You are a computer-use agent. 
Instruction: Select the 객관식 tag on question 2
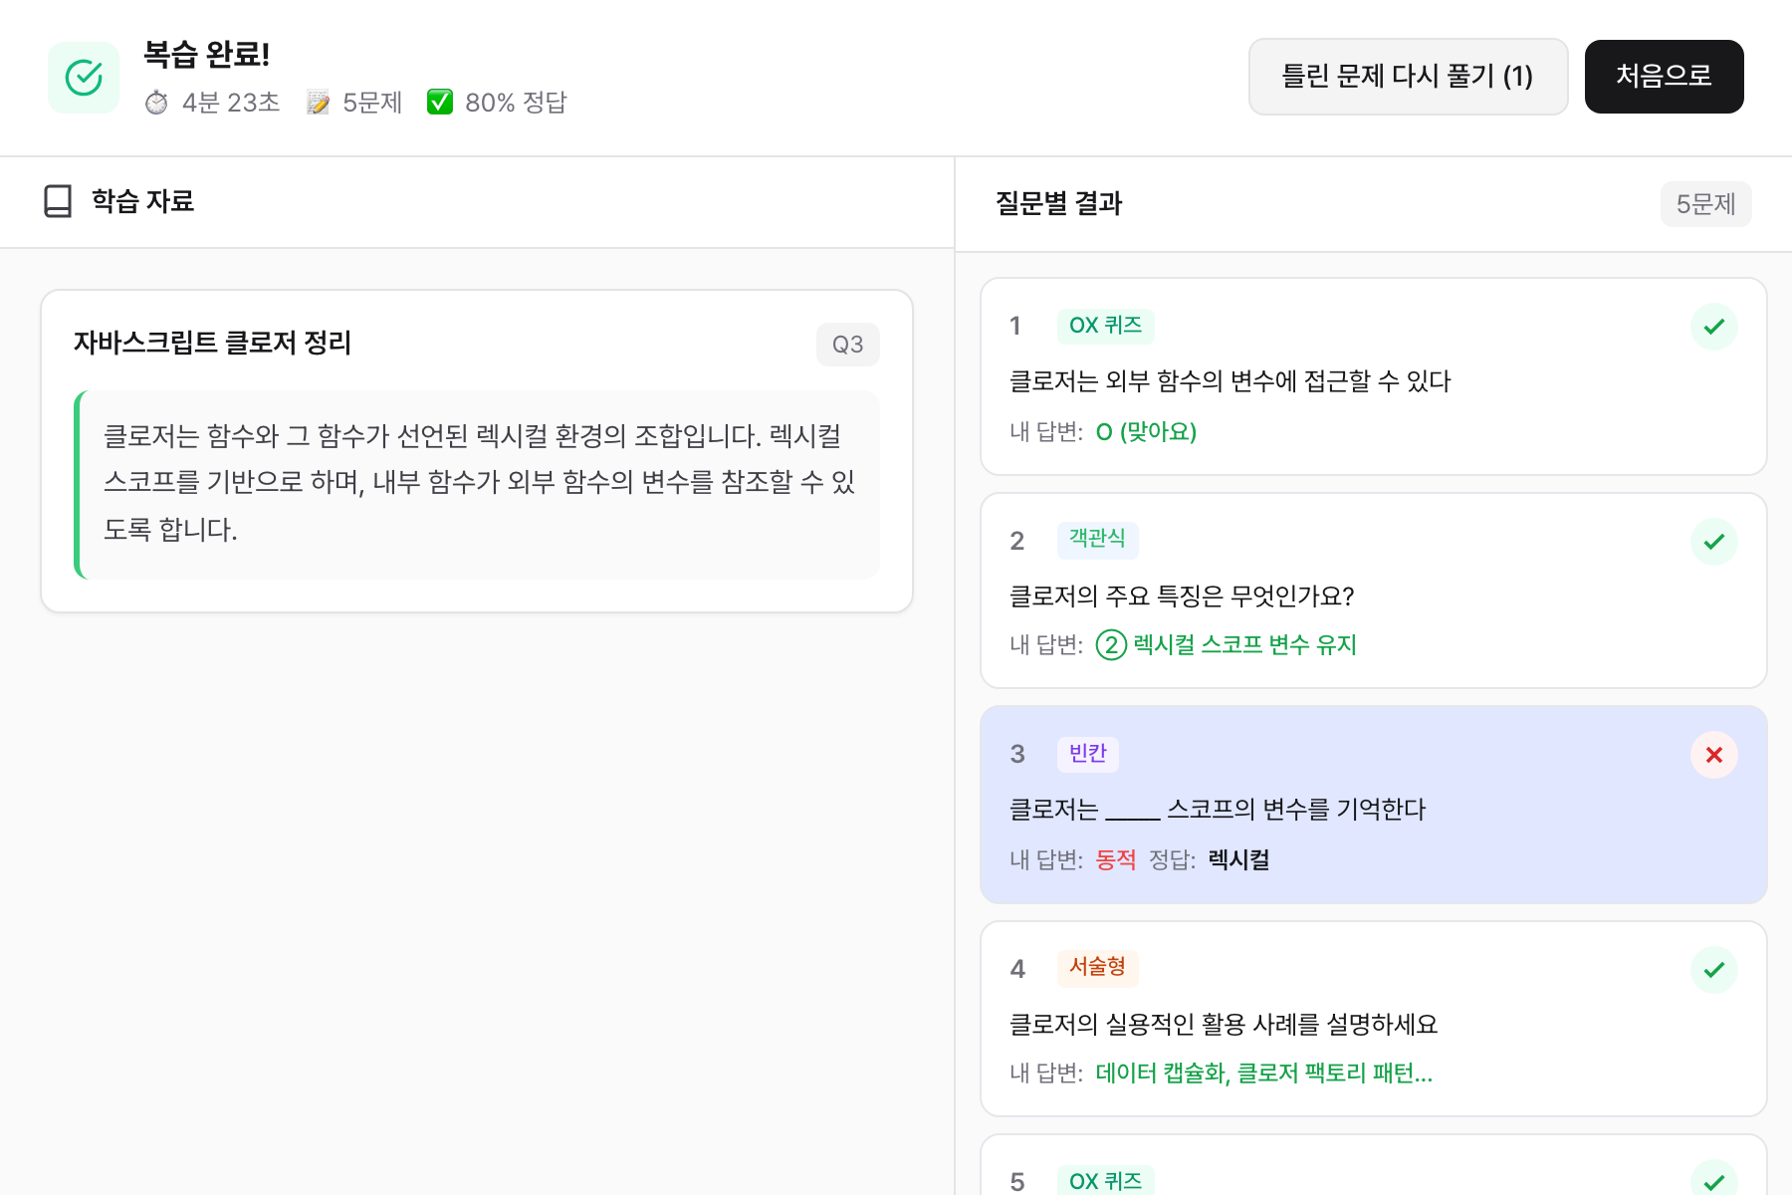1097,539
